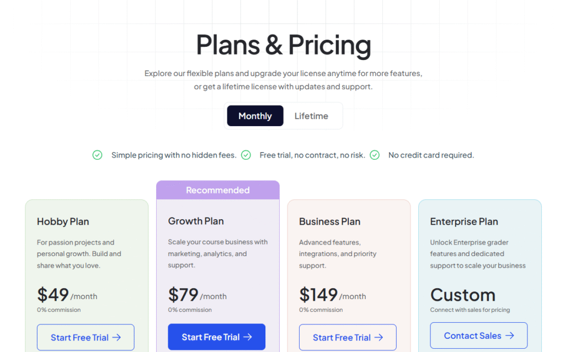Click the arrow icon beside Contact Sales
Image resolution: width=565 pixels, height=352 pixels.
[510, 335]
